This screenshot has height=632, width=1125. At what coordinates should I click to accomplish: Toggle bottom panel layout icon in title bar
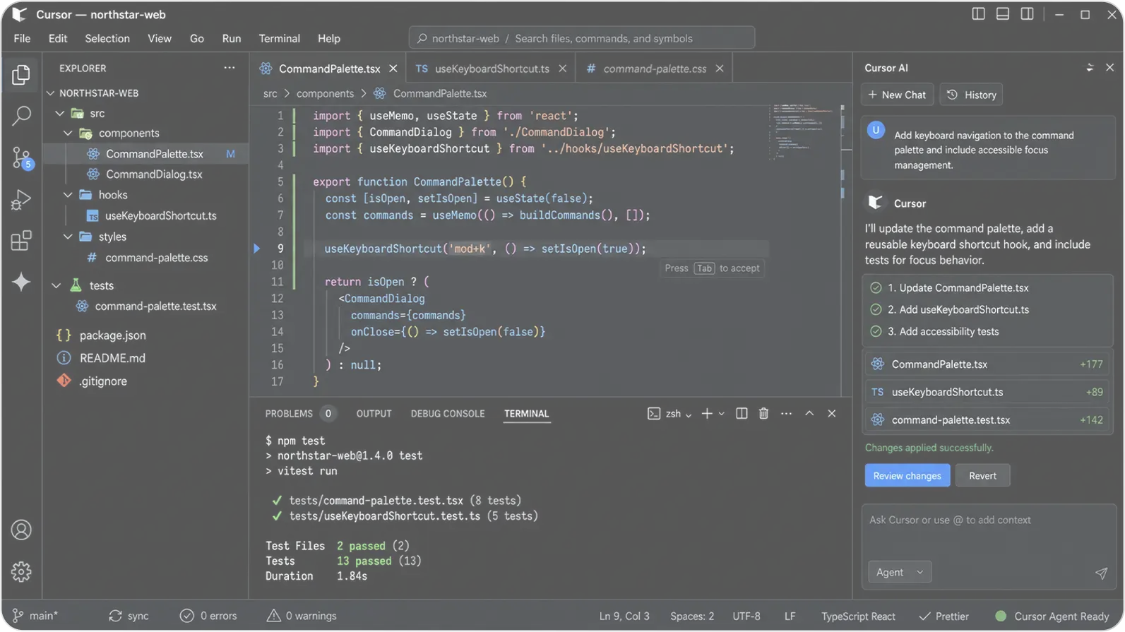point(1003,14)
